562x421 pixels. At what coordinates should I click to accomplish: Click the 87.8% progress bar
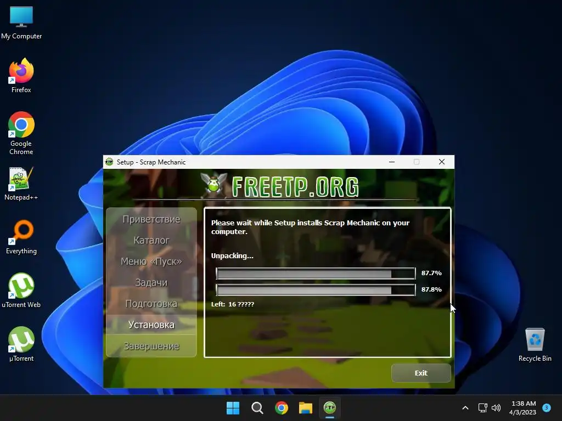pos(316,289)
